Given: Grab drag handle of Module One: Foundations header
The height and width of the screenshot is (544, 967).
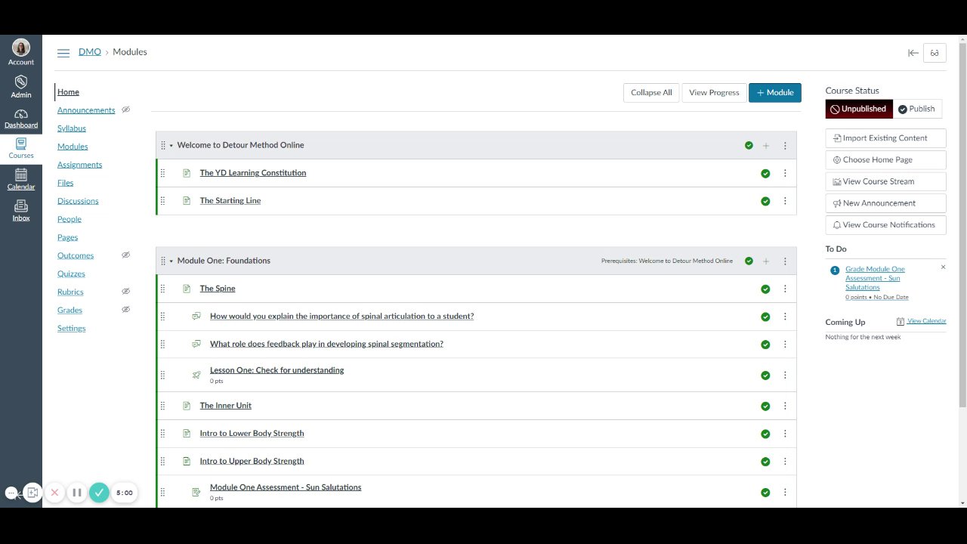Looking at the screenshot, I should point(163,261).
